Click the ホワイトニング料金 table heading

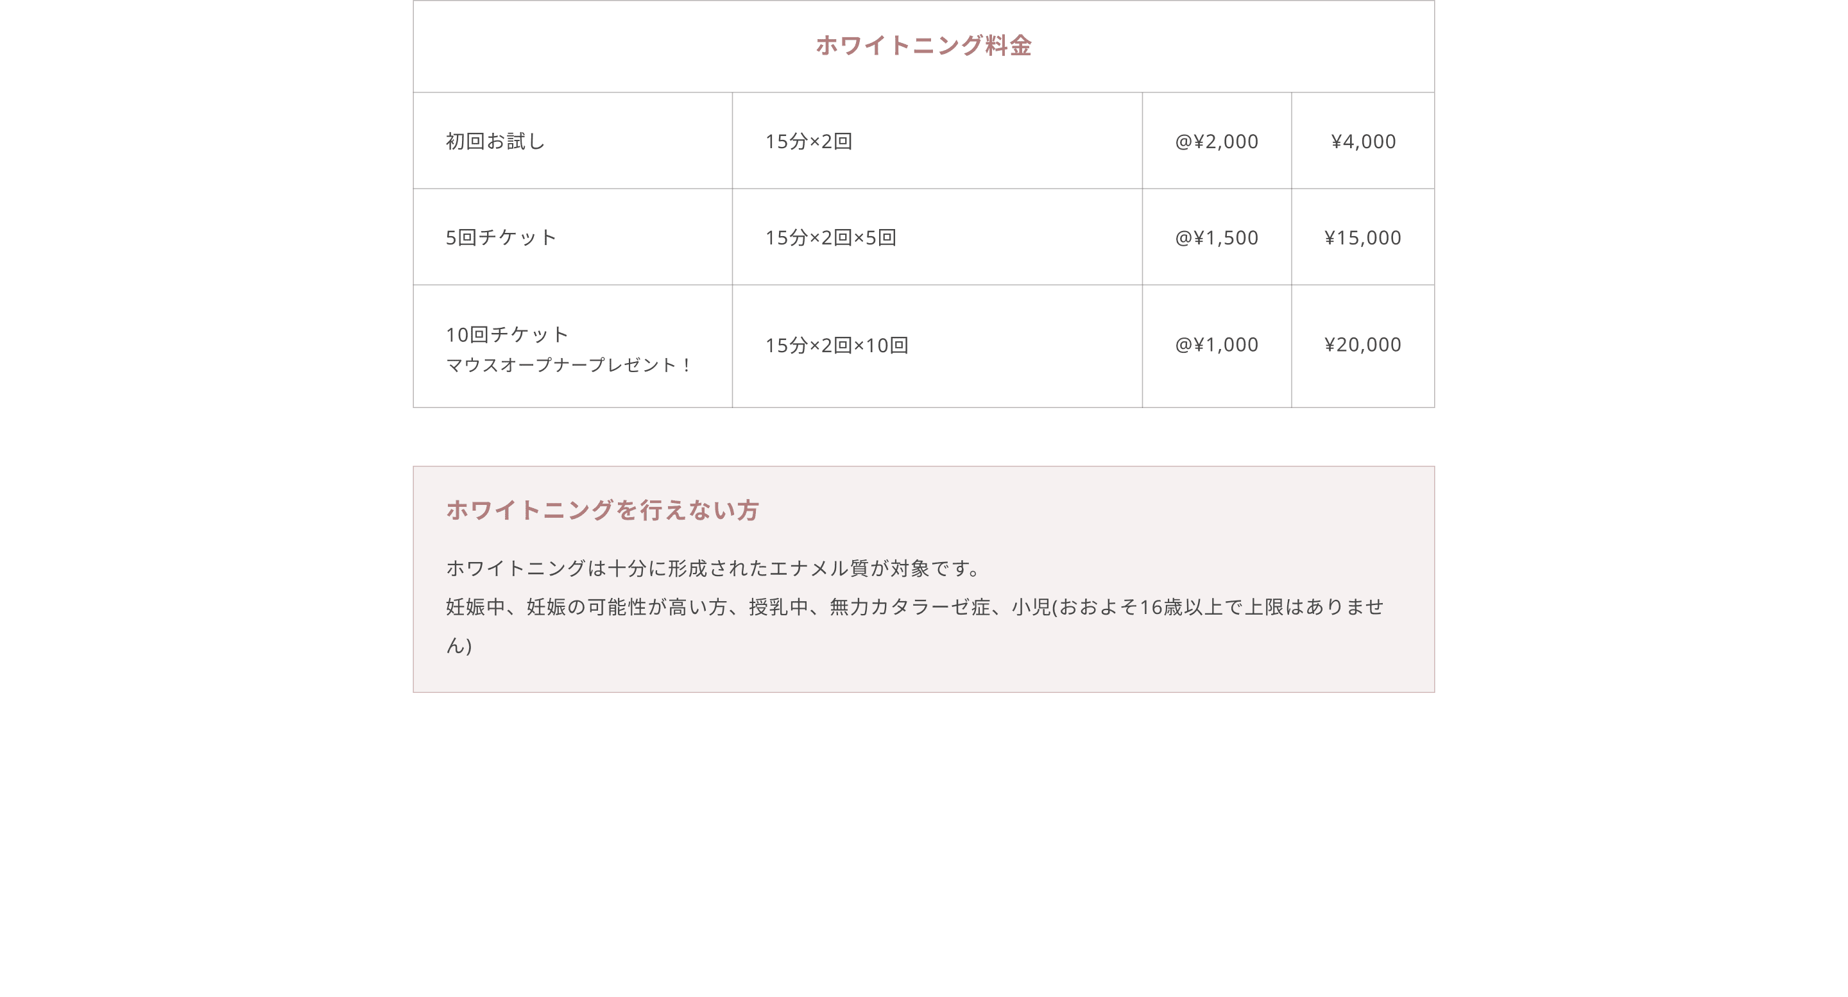click(923, 46)
